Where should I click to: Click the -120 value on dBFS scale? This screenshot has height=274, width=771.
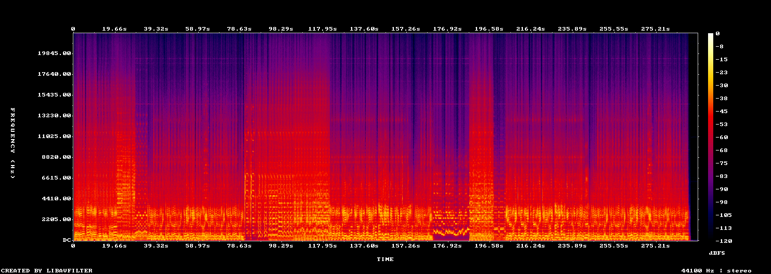pyautogui.click(x=724, y=241)
